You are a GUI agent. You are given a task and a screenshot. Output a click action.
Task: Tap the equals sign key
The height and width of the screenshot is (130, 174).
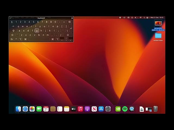point(64,22)
